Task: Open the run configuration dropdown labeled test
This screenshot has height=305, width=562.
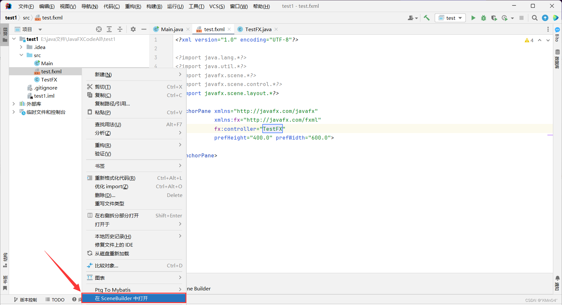Action: 450,18
